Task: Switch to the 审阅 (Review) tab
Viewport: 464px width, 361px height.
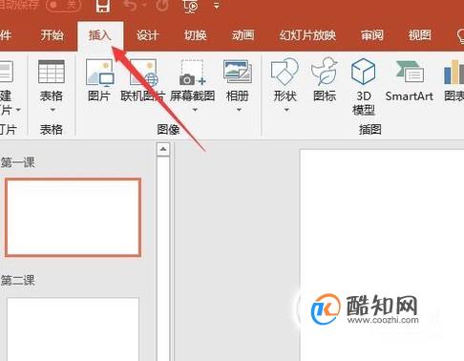Action: pyautogui.click(x=372, y=35)
